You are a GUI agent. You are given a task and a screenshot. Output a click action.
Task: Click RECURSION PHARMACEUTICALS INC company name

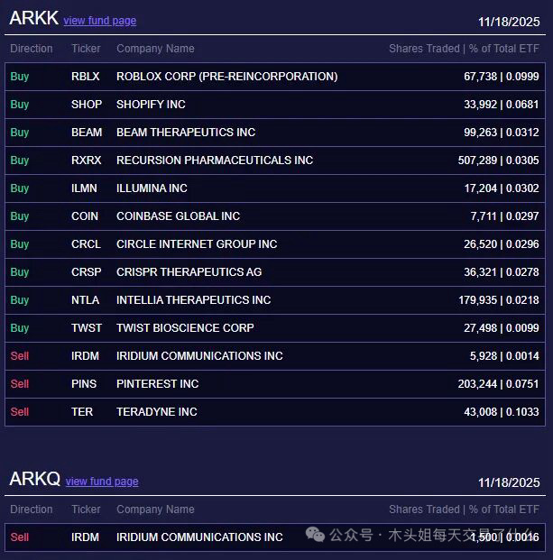pos(215,161)
